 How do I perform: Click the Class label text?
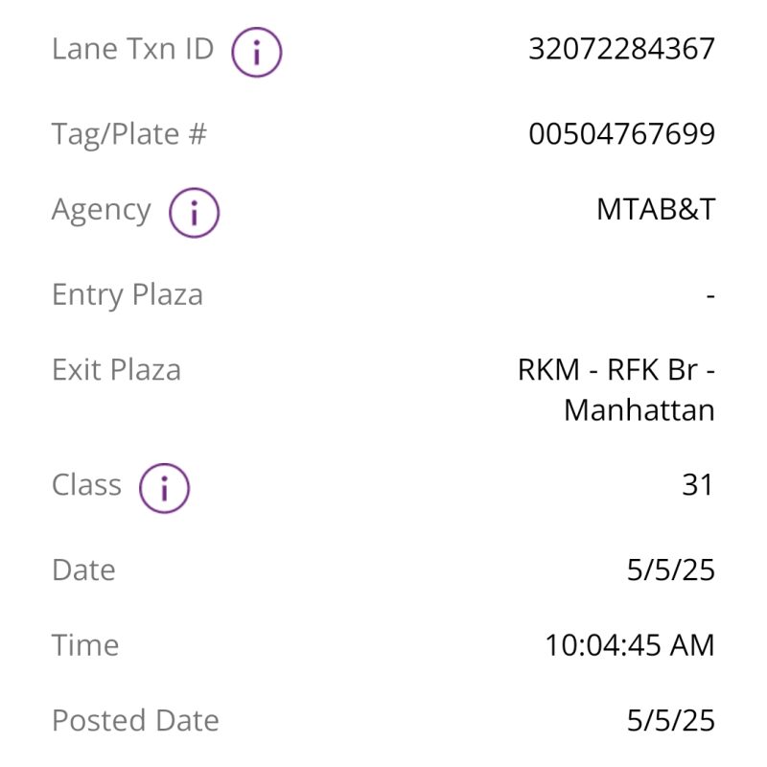(86, 485)
